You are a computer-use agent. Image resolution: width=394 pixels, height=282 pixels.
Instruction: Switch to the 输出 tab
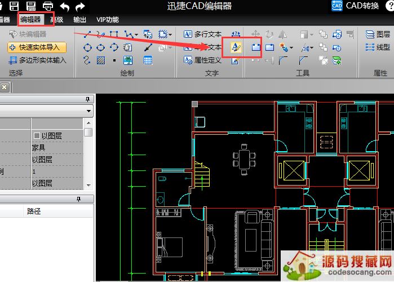[x=80, y=20]
